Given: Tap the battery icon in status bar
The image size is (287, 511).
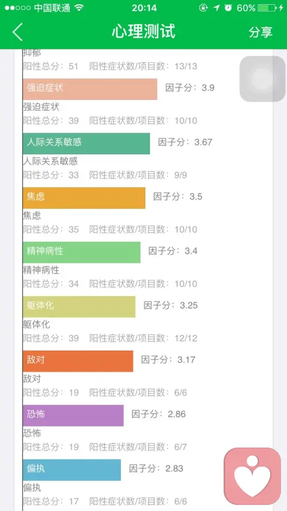Looking at the screenshot, I should (x=267, y=8).
